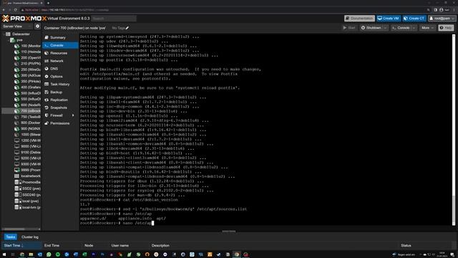Open Task History
Image resolution: width=458 pixels, height=258 pixels.
[60, 85]
